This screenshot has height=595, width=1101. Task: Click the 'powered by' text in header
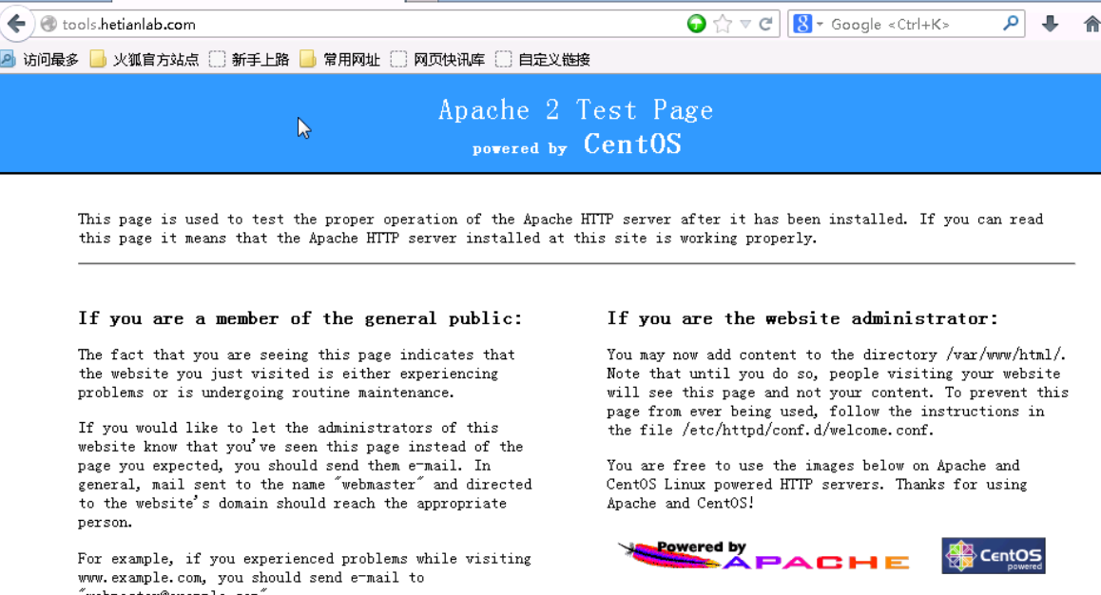(520, 148)
